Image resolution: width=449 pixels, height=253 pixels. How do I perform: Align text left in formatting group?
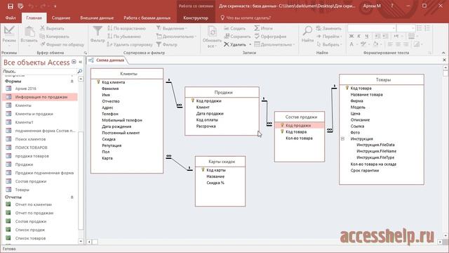(390, 44)
